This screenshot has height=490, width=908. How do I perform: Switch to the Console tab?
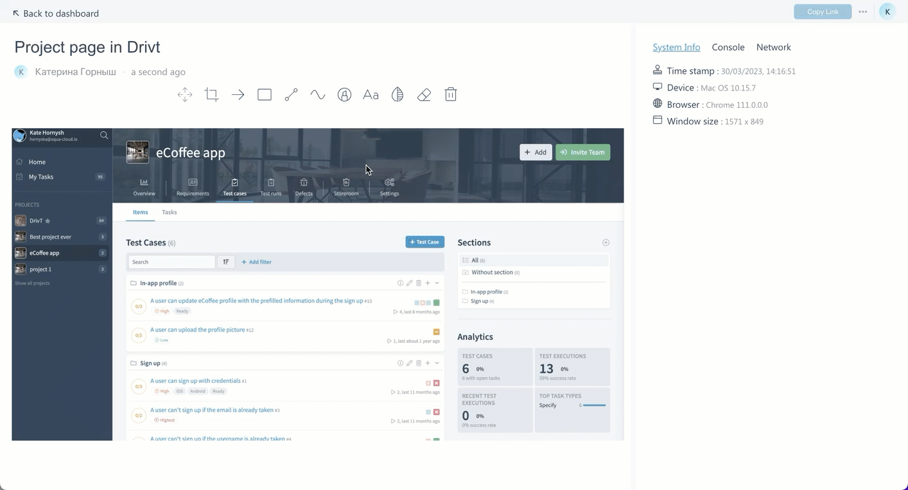pos(728,47)
